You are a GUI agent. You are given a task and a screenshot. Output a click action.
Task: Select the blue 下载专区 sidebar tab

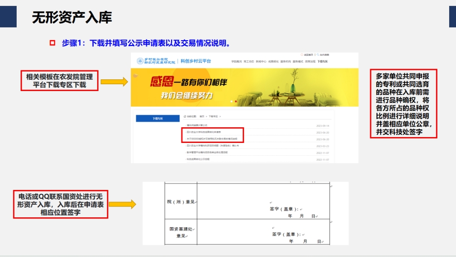(157, 118)
